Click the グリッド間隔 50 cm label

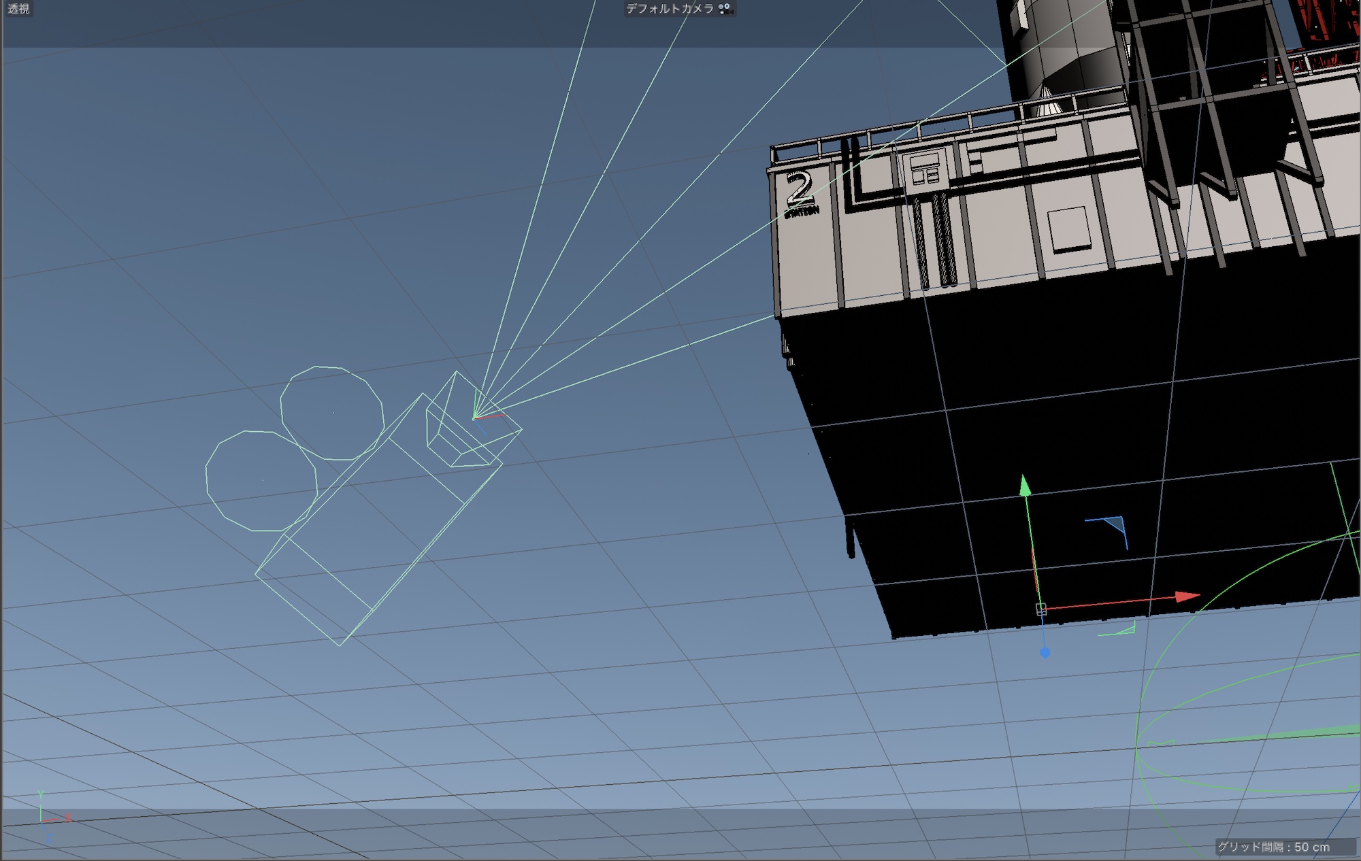point(1273,847)
